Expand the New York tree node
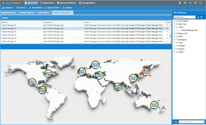 (x=175, y=24)
